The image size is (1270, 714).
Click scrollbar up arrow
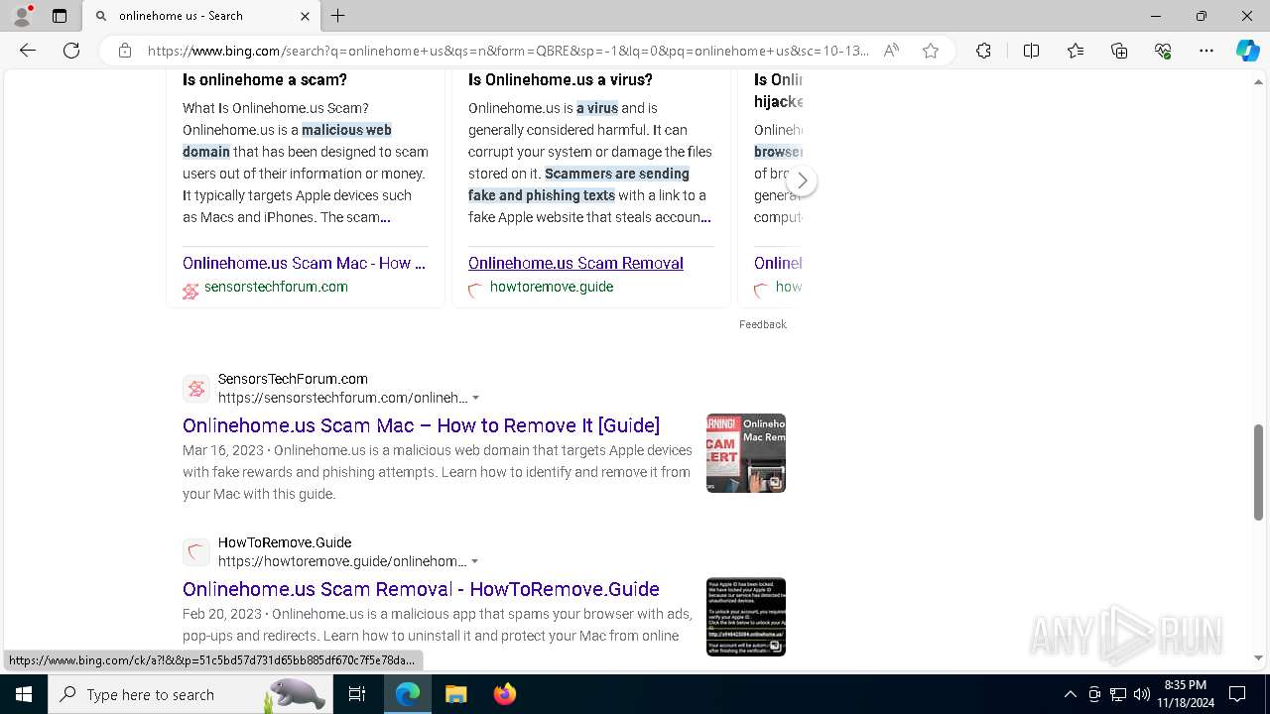pos(1259,80)
